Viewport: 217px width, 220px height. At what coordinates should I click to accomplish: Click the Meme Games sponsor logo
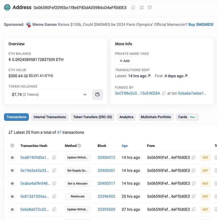[x=28, y=25]
